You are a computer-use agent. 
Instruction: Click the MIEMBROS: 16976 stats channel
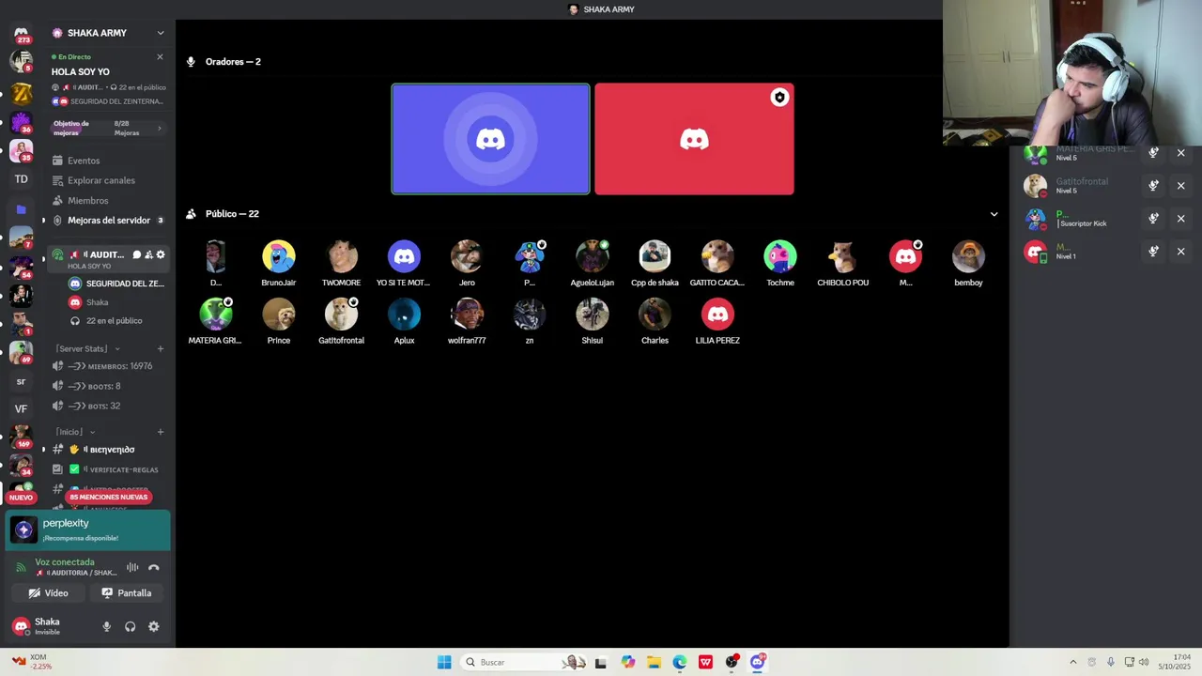pyautogui.click(x=108, y=366)
